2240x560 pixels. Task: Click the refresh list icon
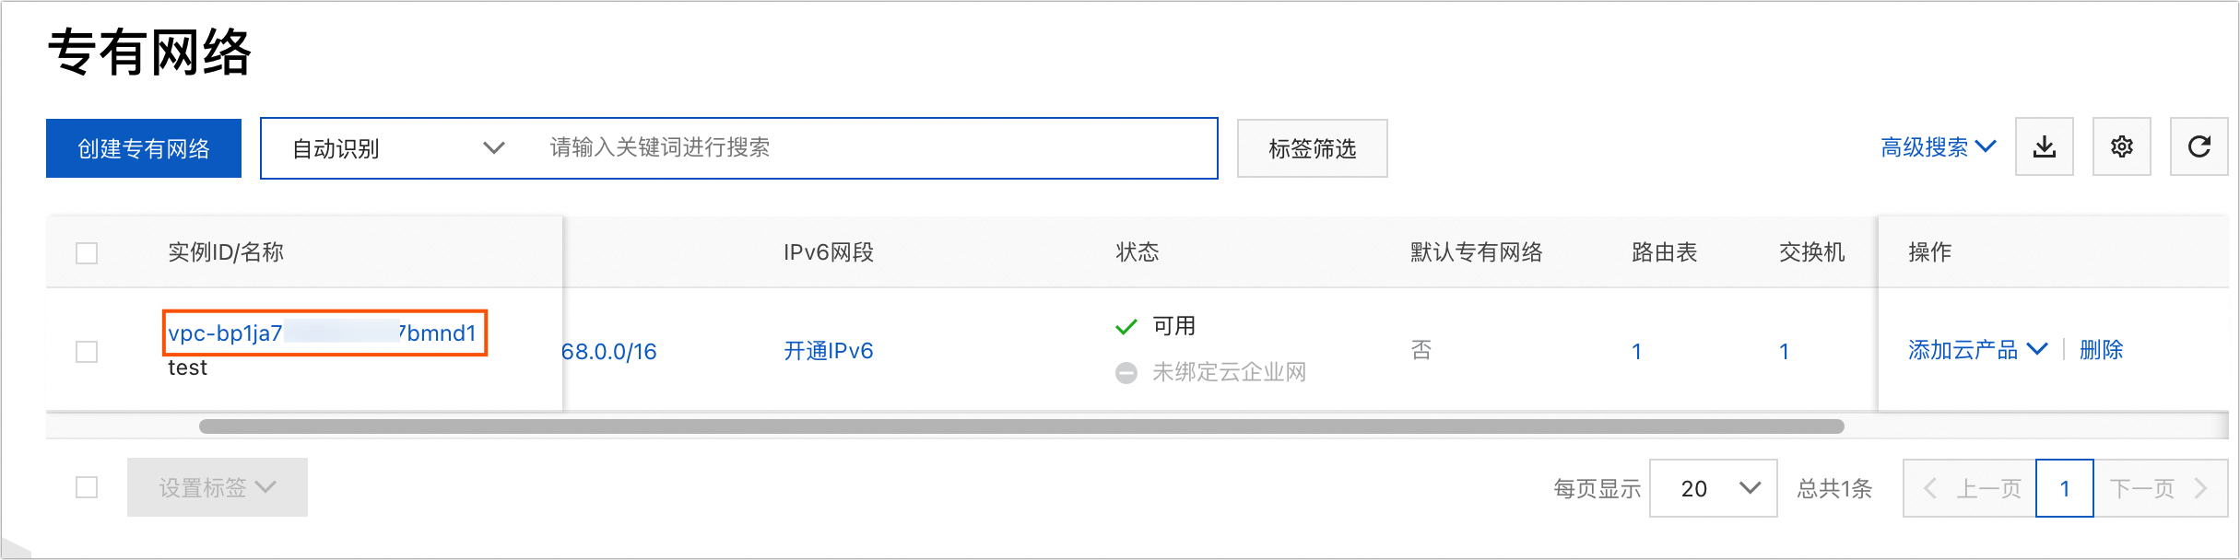click(2199, 146)
